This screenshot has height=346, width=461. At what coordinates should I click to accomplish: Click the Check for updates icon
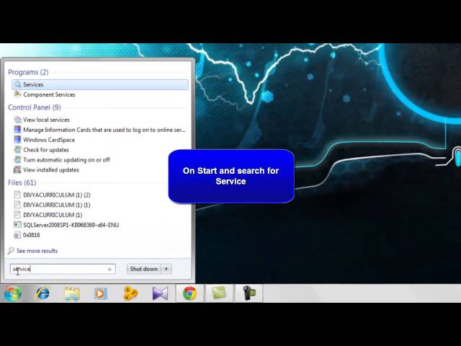(x=17, y=150)
